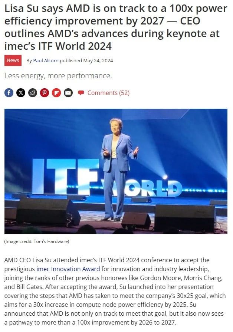Open author Paul Alcorn's profile link
Screen dimensions: 233x332
click(x=46, y=60)
